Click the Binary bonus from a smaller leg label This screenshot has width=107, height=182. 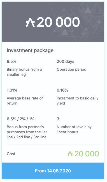pyautogui.click(x=24, y=72)
